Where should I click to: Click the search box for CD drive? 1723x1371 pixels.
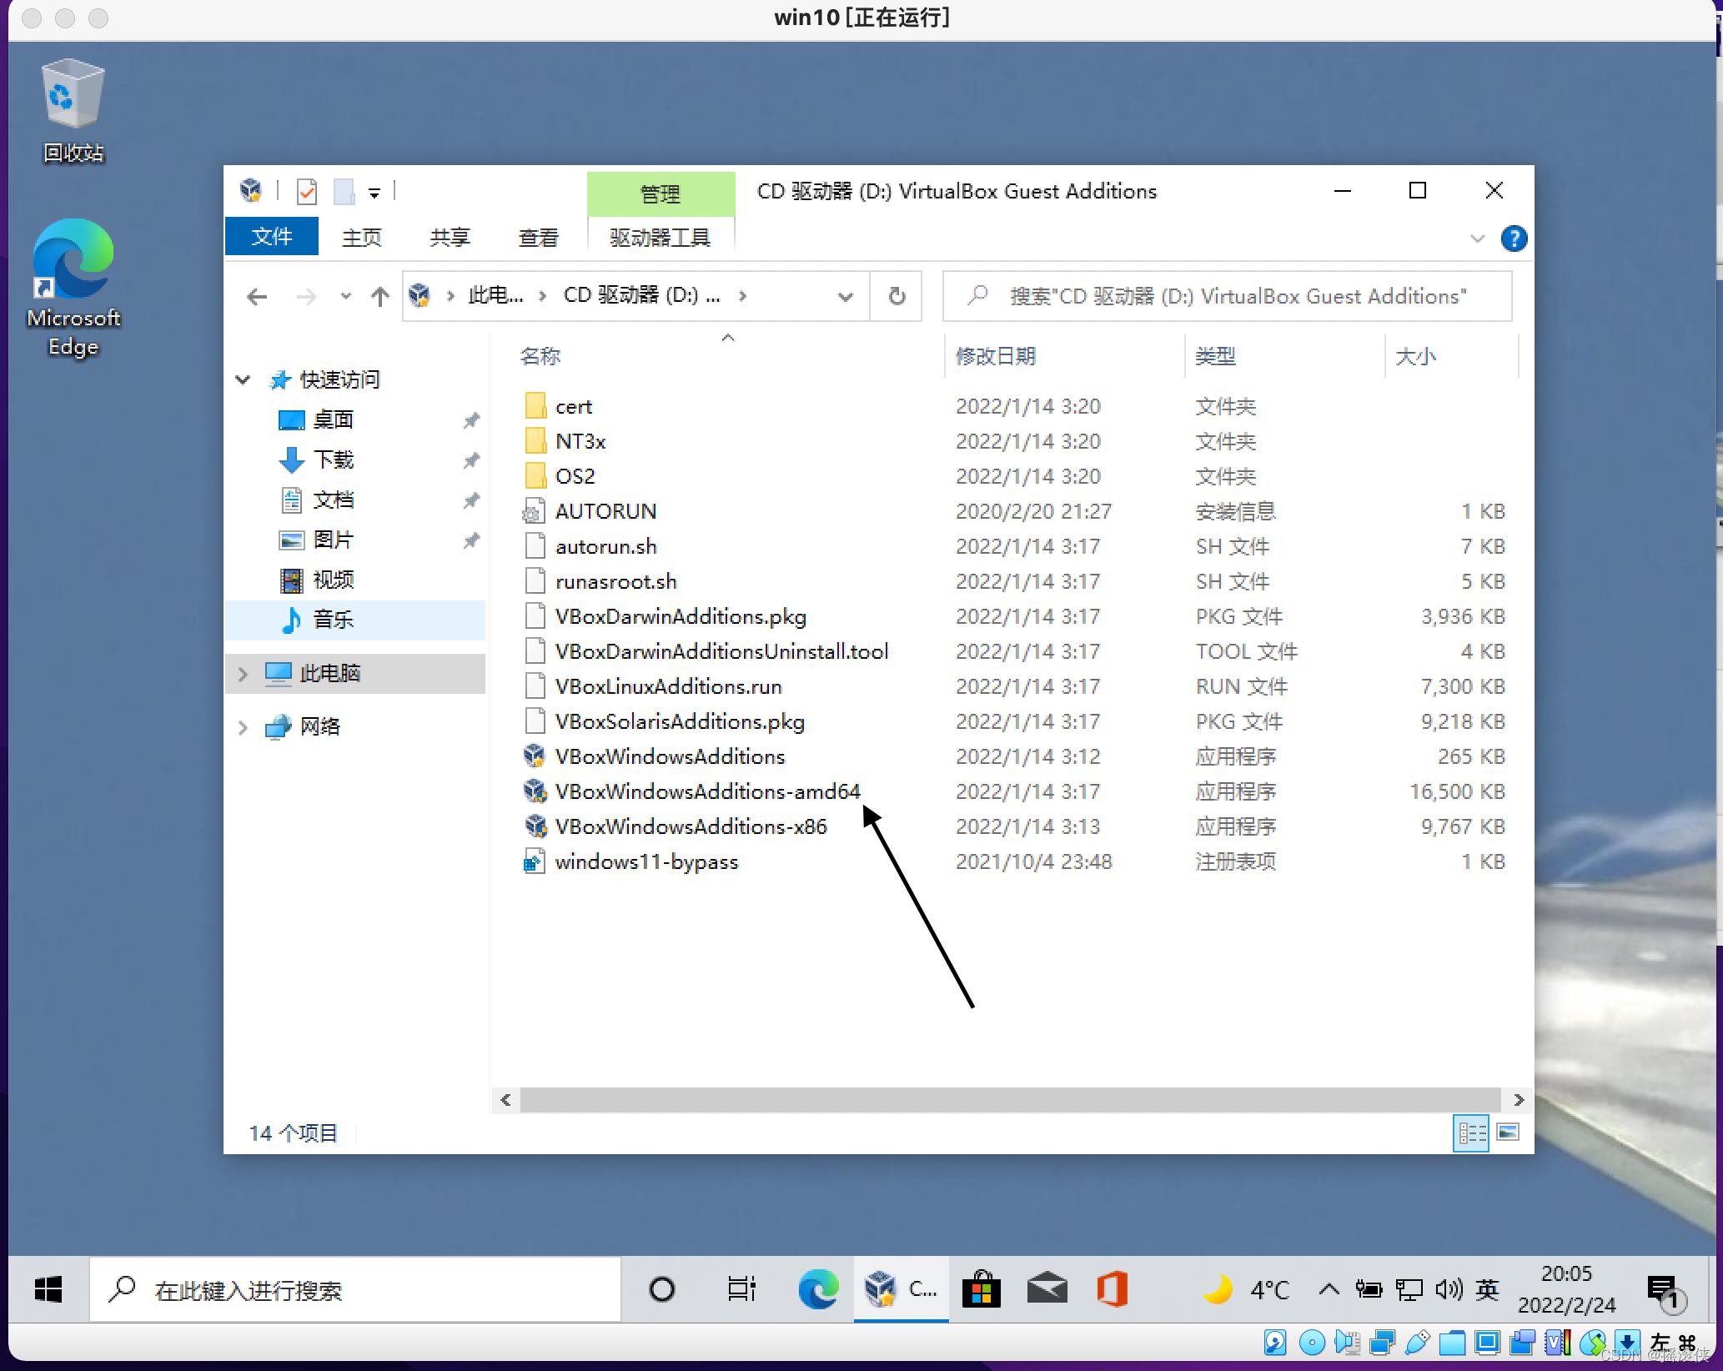pyautogui.click(x=1227, y=296)
